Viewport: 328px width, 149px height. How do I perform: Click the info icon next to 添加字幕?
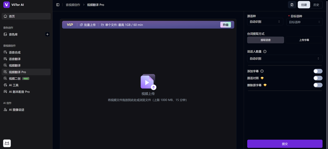tap(262, 71)
